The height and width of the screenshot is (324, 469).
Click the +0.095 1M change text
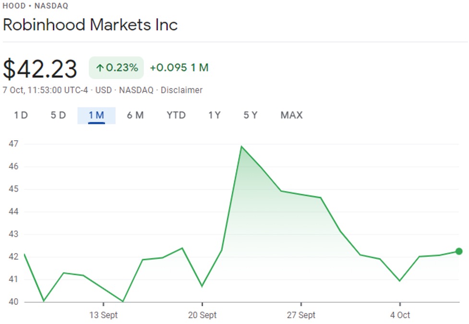point(179,68)
